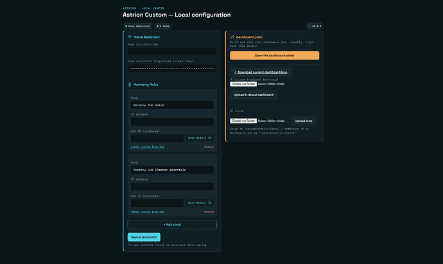Open the dashboard editor
Image resolution: width=443 pixels, height=264 pixels.
click(274, 56)
